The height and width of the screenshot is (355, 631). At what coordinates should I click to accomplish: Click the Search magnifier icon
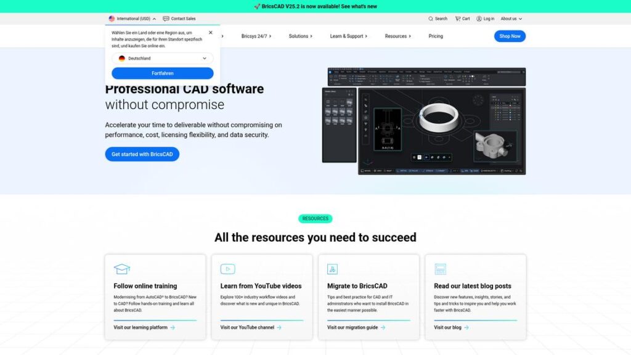point(431,18)
